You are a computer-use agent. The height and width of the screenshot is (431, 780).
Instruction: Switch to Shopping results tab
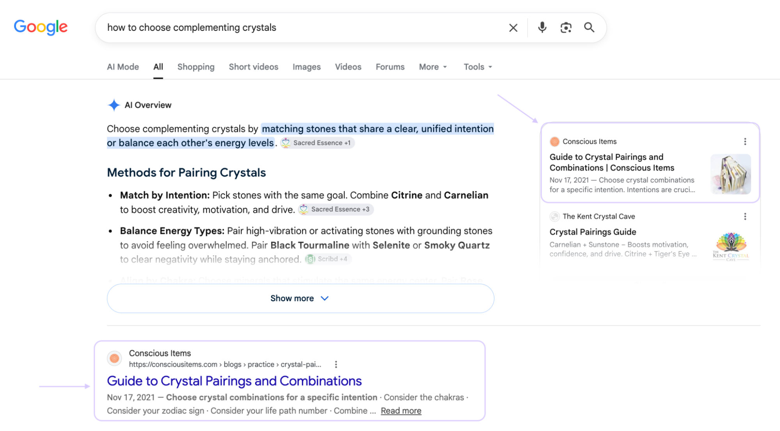point(196,67)
